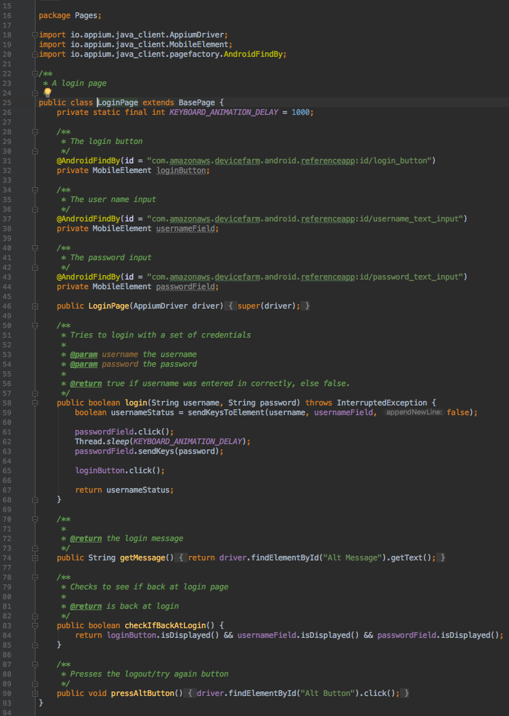Collapse the login credentials Javadoc fold at line 50

(35, 325)
